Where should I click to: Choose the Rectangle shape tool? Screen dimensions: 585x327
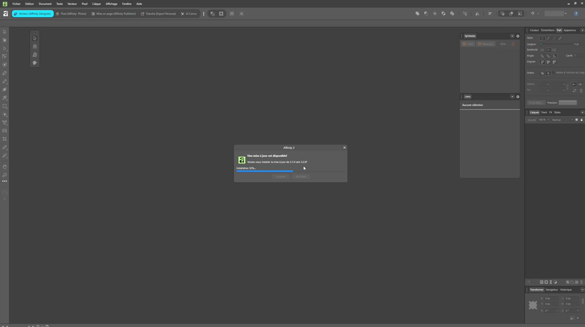(x=5, y=106)
